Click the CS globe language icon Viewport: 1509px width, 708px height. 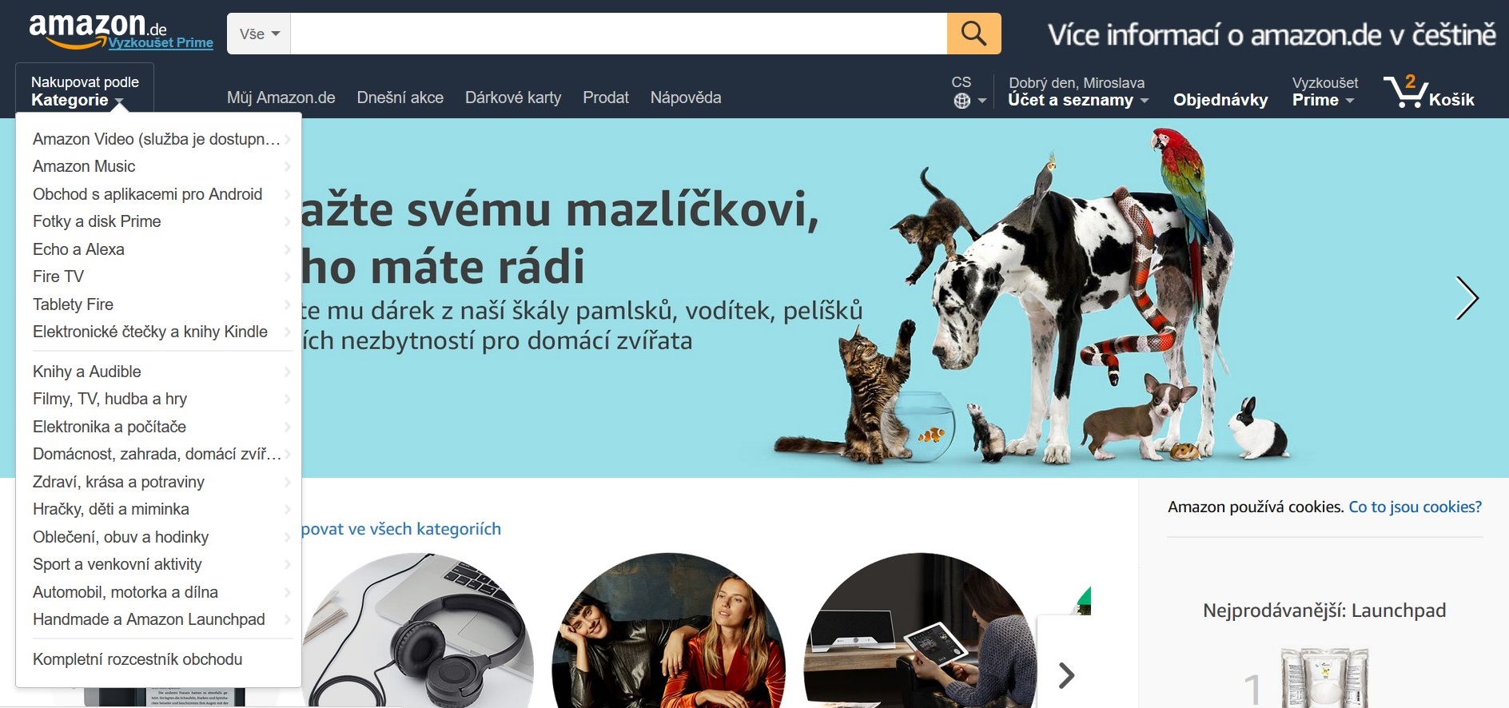[x=969, y=92]
